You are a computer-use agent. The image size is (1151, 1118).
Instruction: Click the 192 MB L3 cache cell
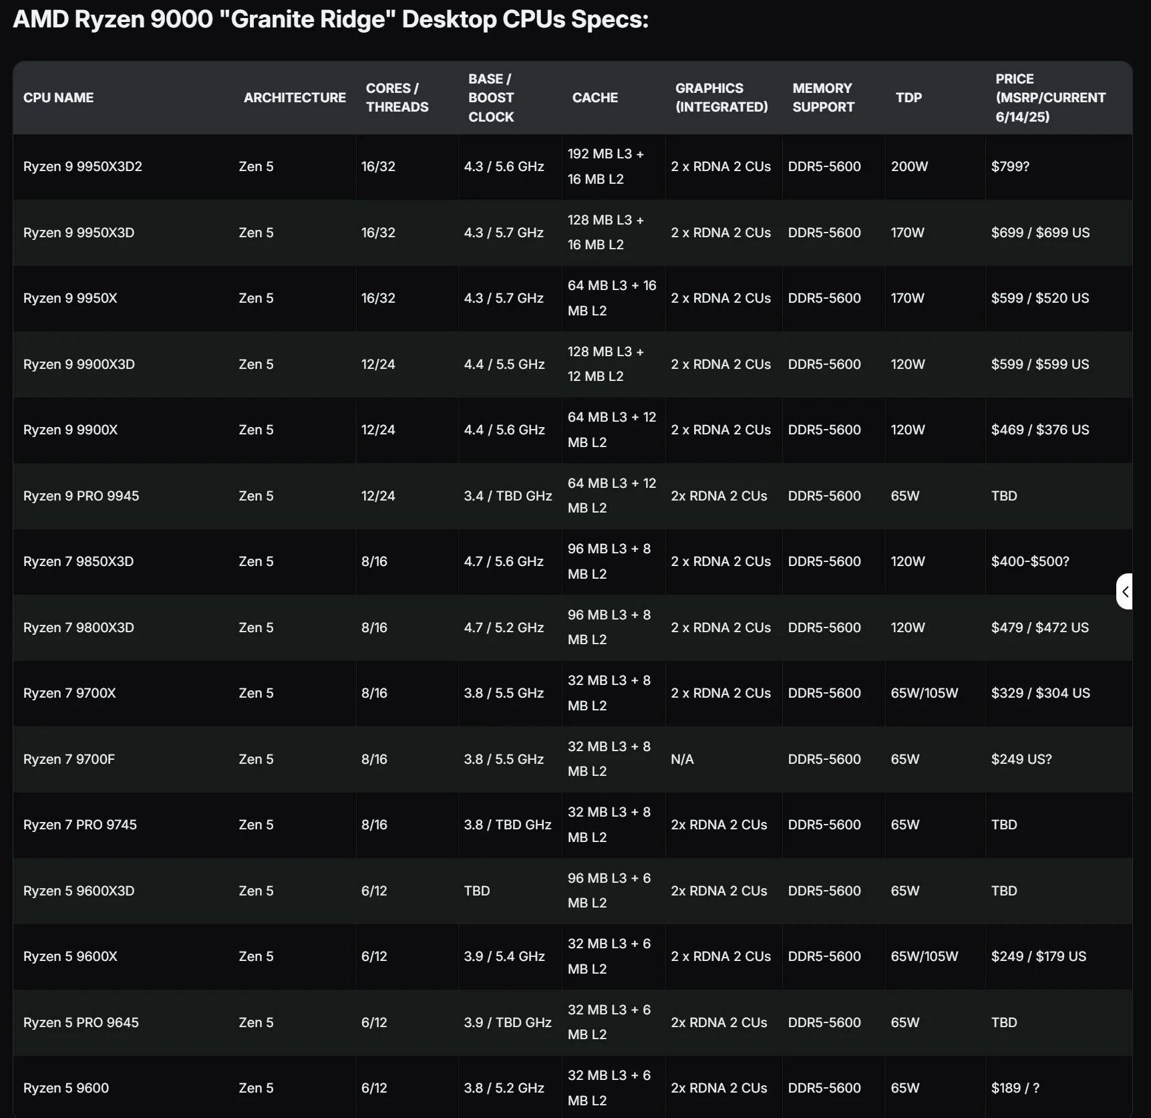coord(605,166)
